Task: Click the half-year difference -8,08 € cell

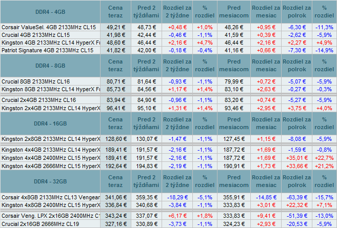Action: tap(297, 139)
